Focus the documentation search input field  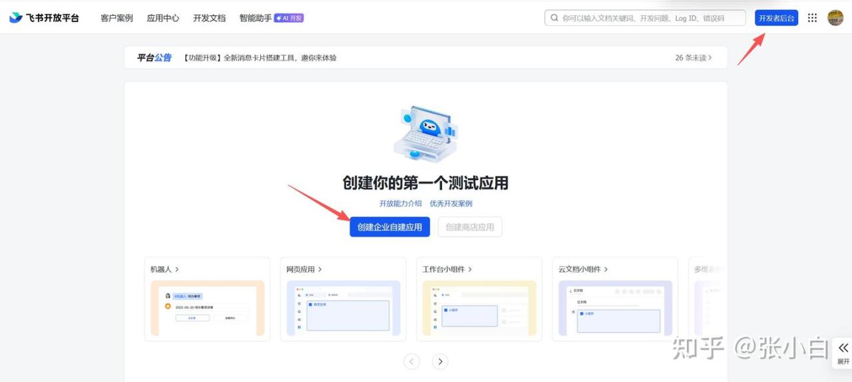(649, 18)
